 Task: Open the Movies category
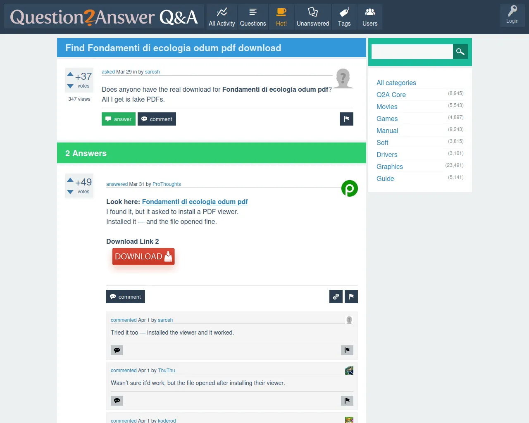[x=387, y=107]
